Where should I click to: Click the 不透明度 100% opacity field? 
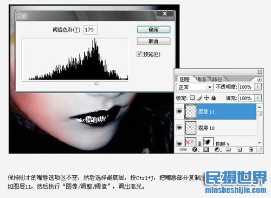click(x=247, y=87)
